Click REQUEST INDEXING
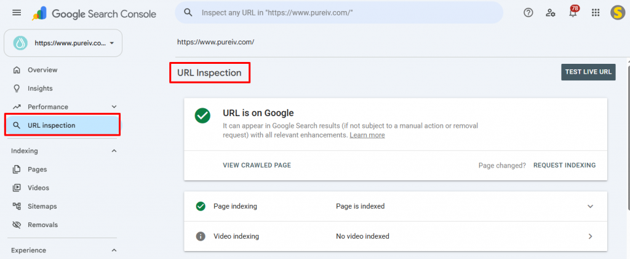The height and width of the screenshot is (259, 630). 565,165
